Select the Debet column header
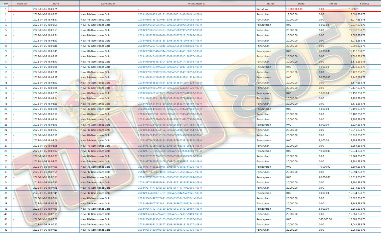381x233 pixels. (302, 4)
